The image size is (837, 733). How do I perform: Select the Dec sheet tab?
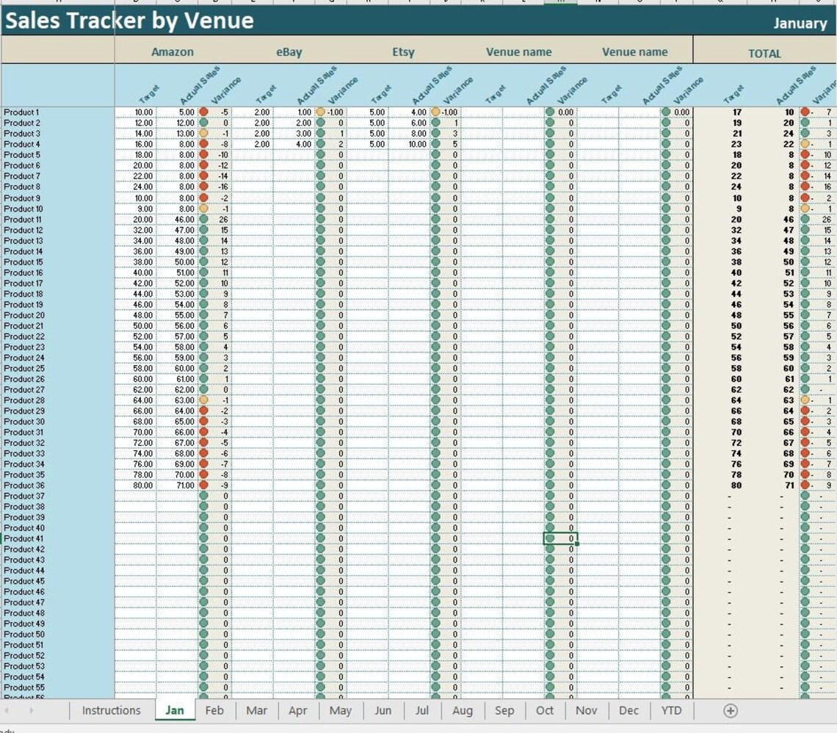(x=628, y=710)
